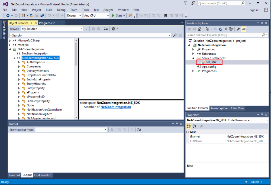Click the Alphabetical sort icon in Properties
Image resolution: width=271 pixels, height=185 pixels.
[x=194, y=126]
